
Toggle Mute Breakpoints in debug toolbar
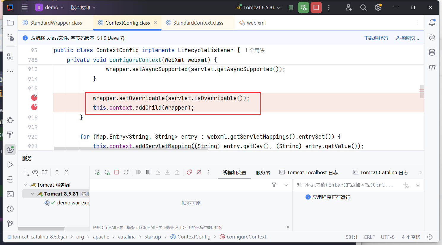pos(199,172)
